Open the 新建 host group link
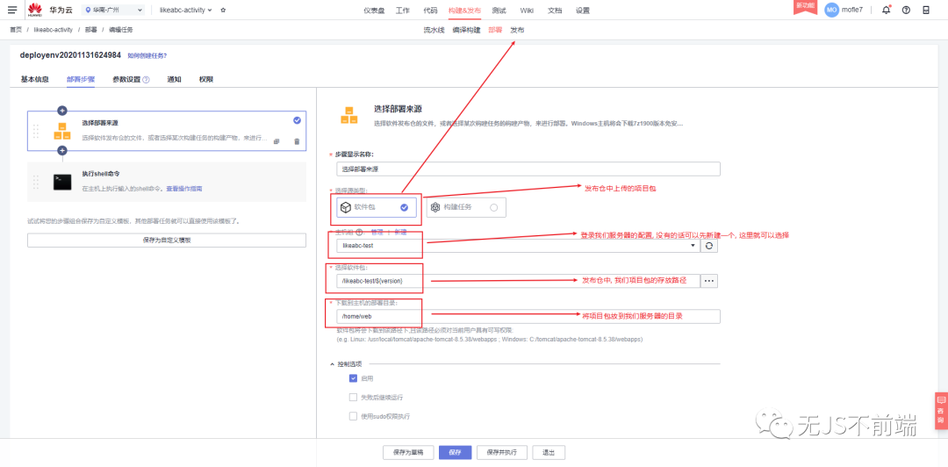The height and width of the screenshot is (467, 948). pos(400,232)
